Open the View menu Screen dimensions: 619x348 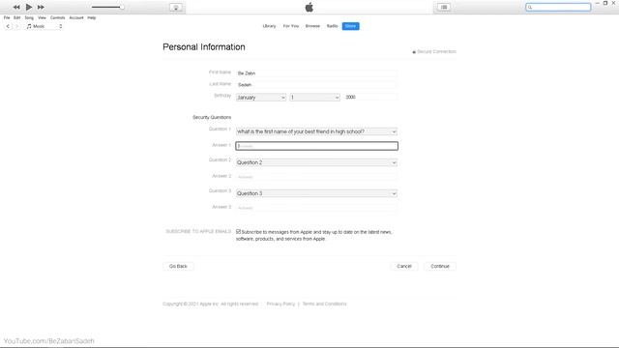pos(42,17)
